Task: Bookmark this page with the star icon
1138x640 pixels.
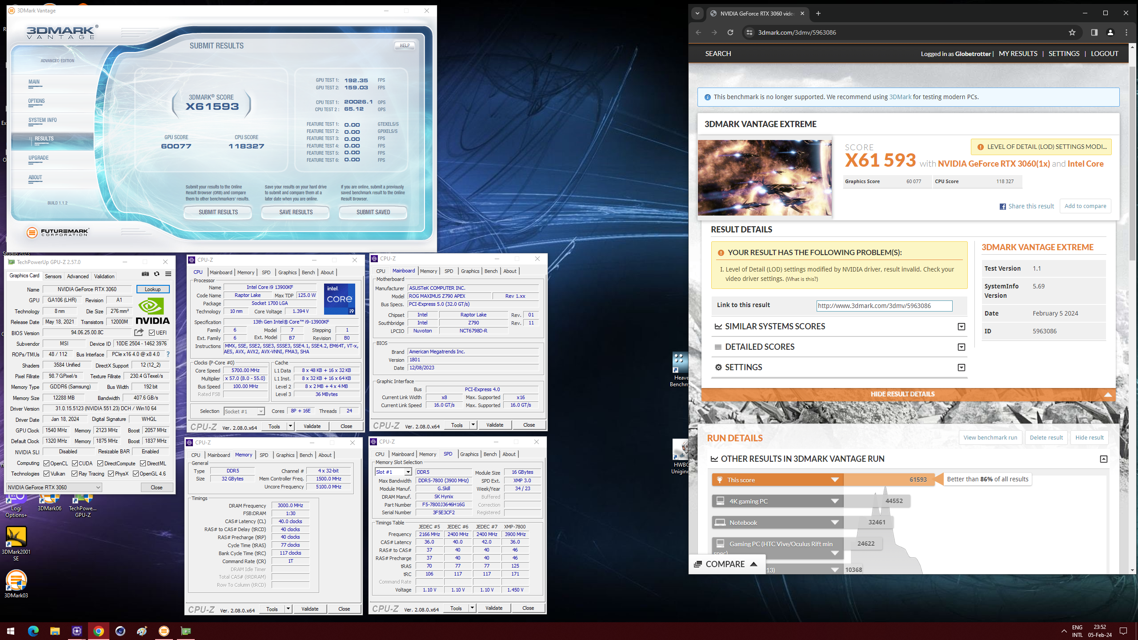Action: pos(1072,32)
